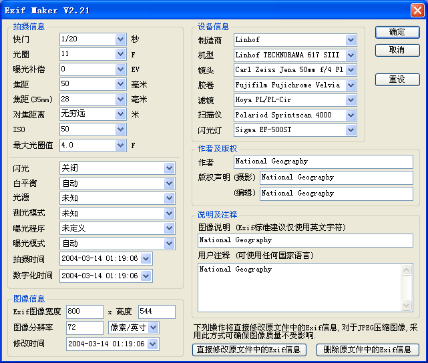The height and width of the screenshot is (363, 428).
Task: Click 删除原文件中的Exif信息 button
Action: click(x=367, y=350)
